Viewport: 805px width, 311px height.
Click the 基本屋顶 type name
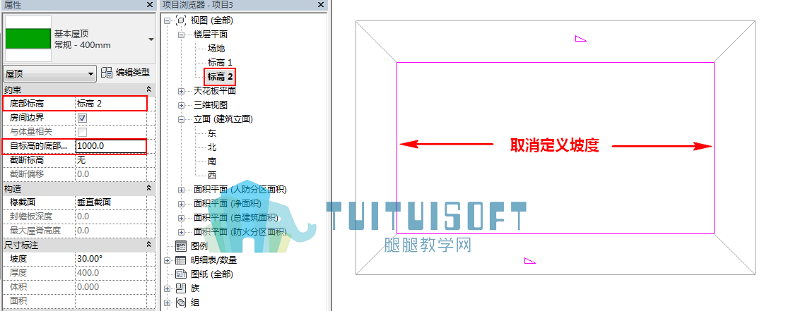coord(72,34)
